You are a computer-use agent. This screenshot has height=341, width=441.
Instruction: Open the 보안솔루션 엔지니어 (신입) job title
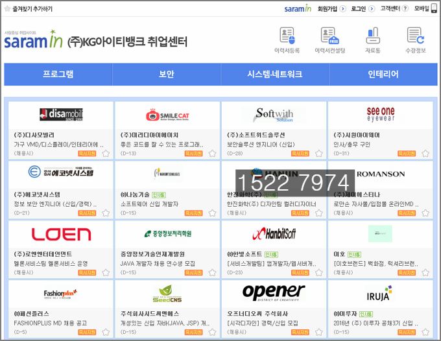(x=261, y=145)
